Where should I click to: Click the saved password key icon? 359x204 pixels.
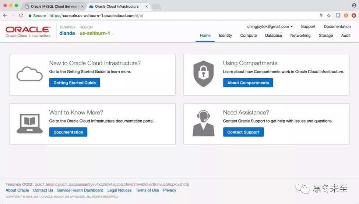pos(321,15)
